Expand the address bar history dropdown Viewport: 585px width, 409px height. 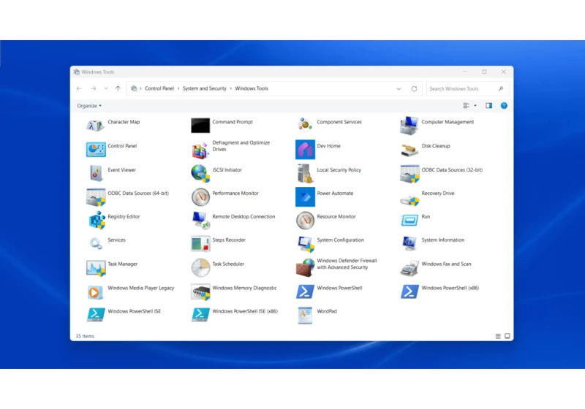(x=399, y=88)
